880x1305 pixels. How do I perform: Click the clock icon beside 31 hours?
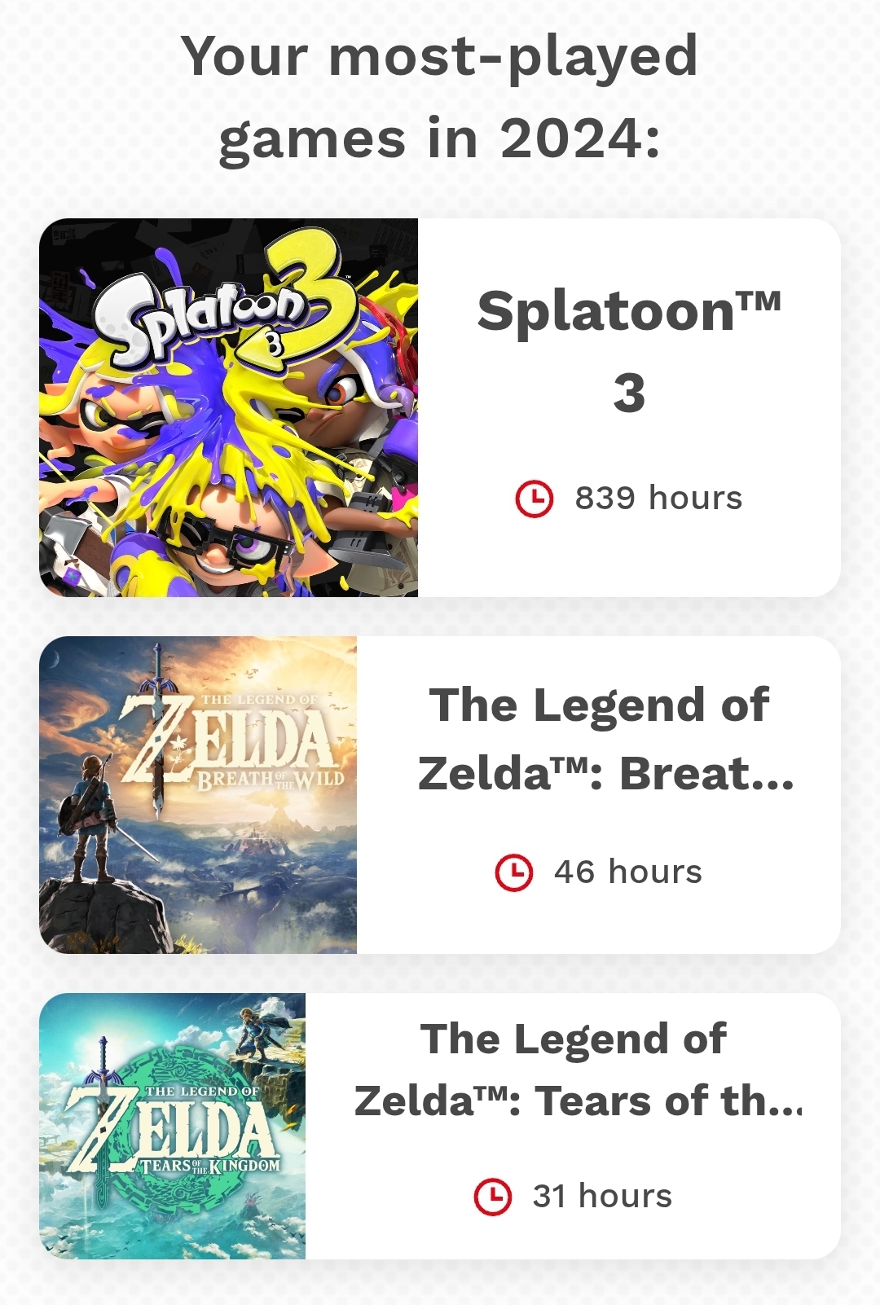(493, 1197)
